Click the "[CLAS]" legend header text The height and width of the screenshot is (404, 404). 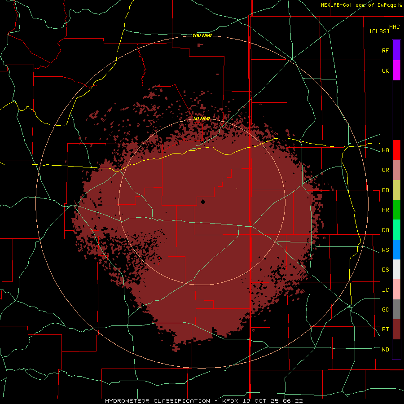[x=379, y=31]
